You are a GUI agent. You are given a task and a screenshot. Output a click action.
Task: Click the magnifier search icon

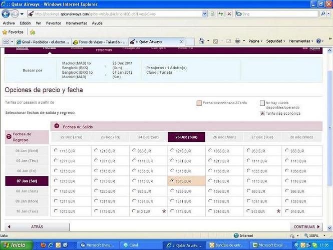(323, 14)
